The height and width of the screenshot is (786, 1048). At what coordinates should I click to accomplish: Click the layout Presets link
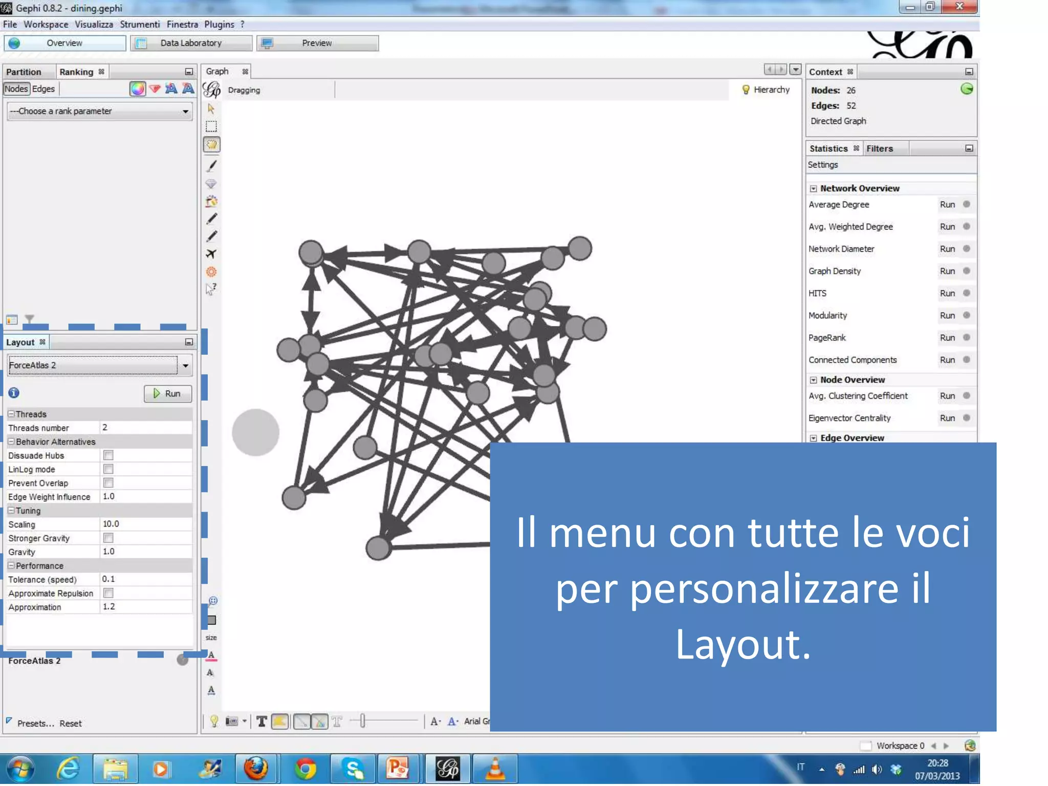click(x=35, y=724)
